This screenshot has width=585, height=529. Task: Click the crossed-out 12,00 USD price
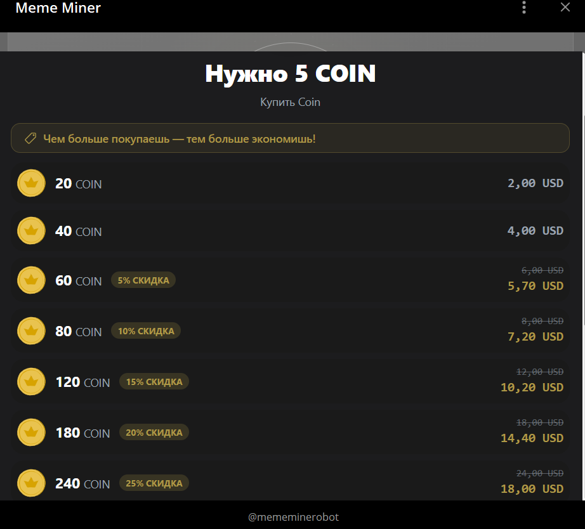point(540,372)
